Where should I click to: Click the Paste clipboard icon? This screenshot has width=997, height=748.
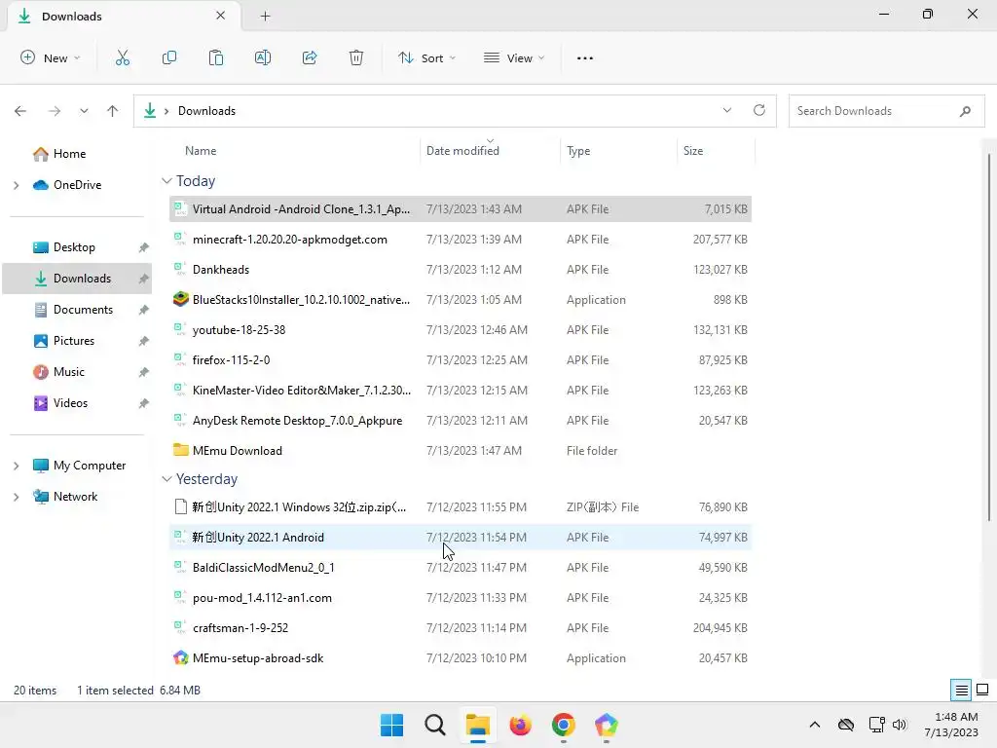tap(215, 57)
